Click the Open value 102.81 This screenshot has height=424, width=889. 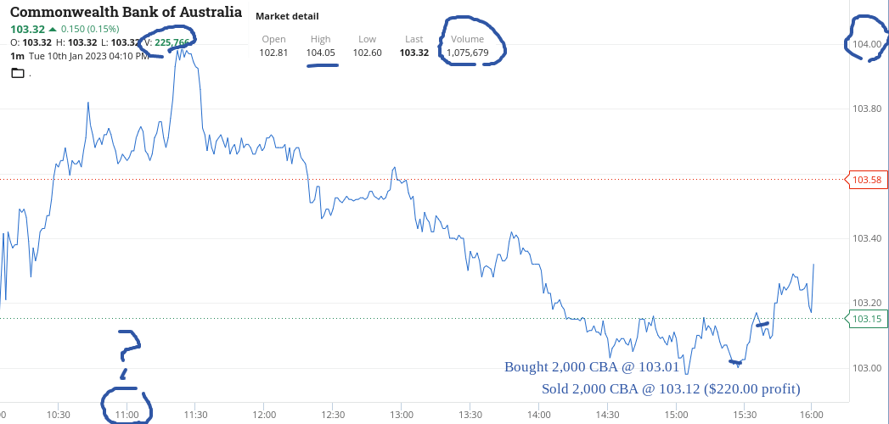274,53
